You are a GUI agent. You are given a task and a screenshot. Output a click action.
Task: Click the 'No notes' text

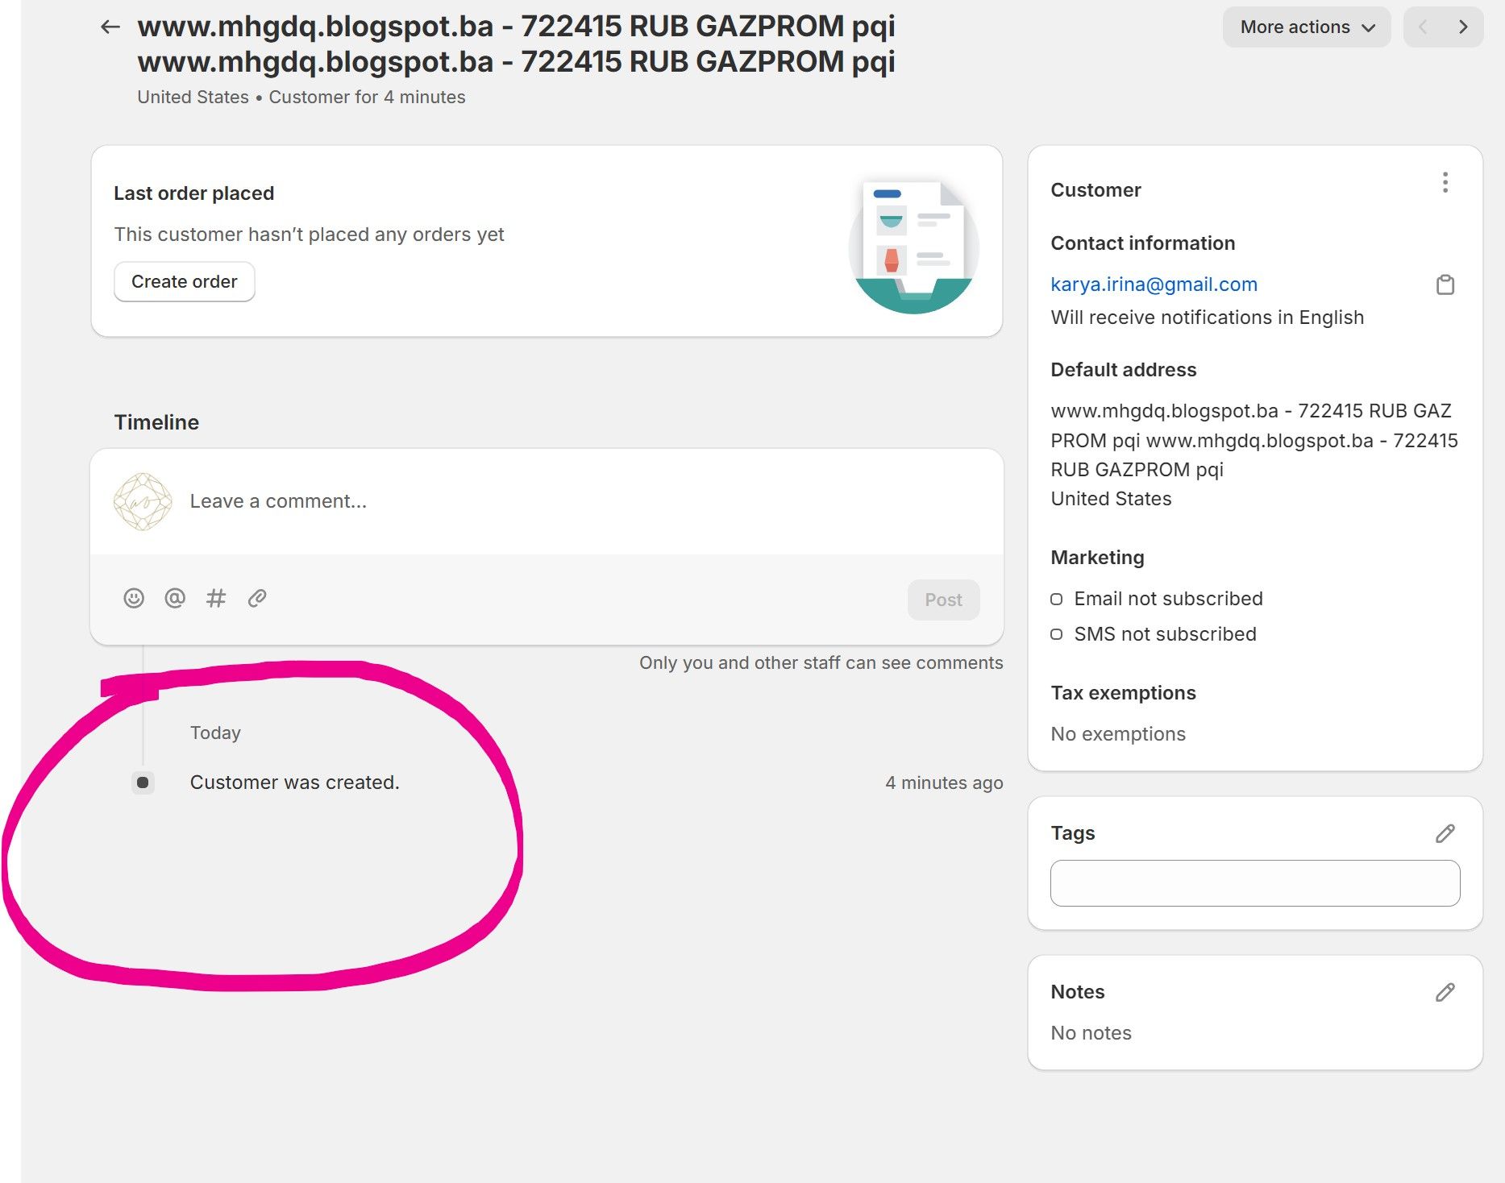(x=1091, y=1033)
